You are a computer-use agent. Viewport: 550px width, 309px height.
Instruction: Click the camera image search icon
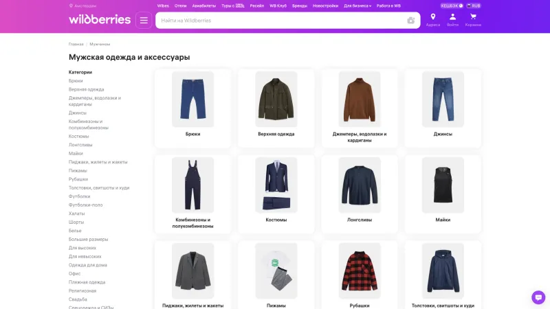(x=410, y=21)
